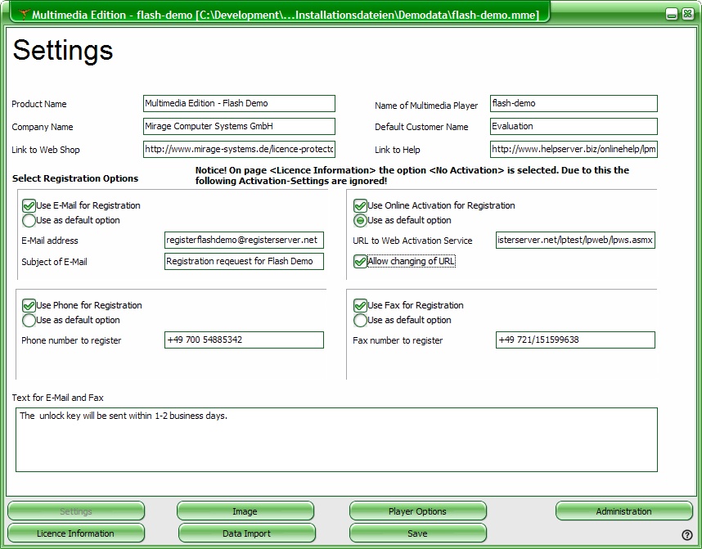Click the help question mark icon
The height and width of the screenshot is (549, 702).
pos(687,535)
